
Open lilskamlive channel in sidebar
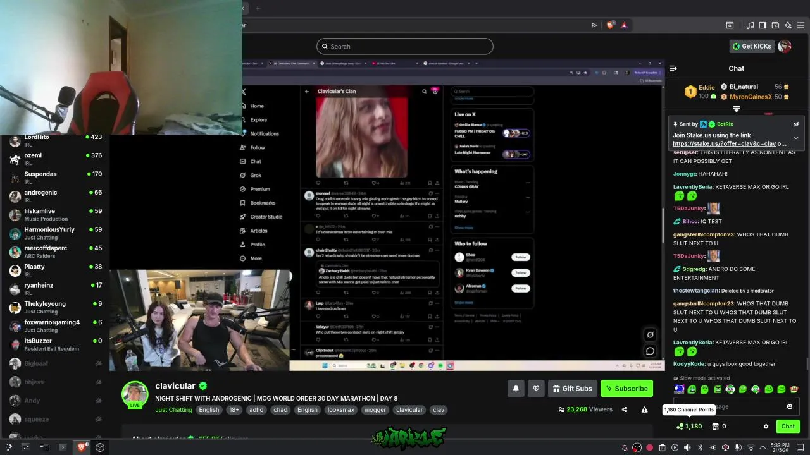[55, 214]
